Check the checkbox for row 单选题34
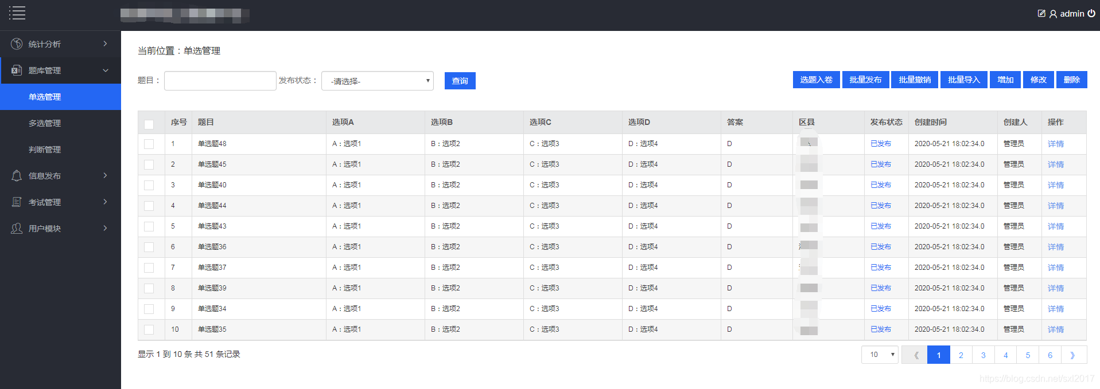Screen dimensions: 1100x389 [149, 309]
